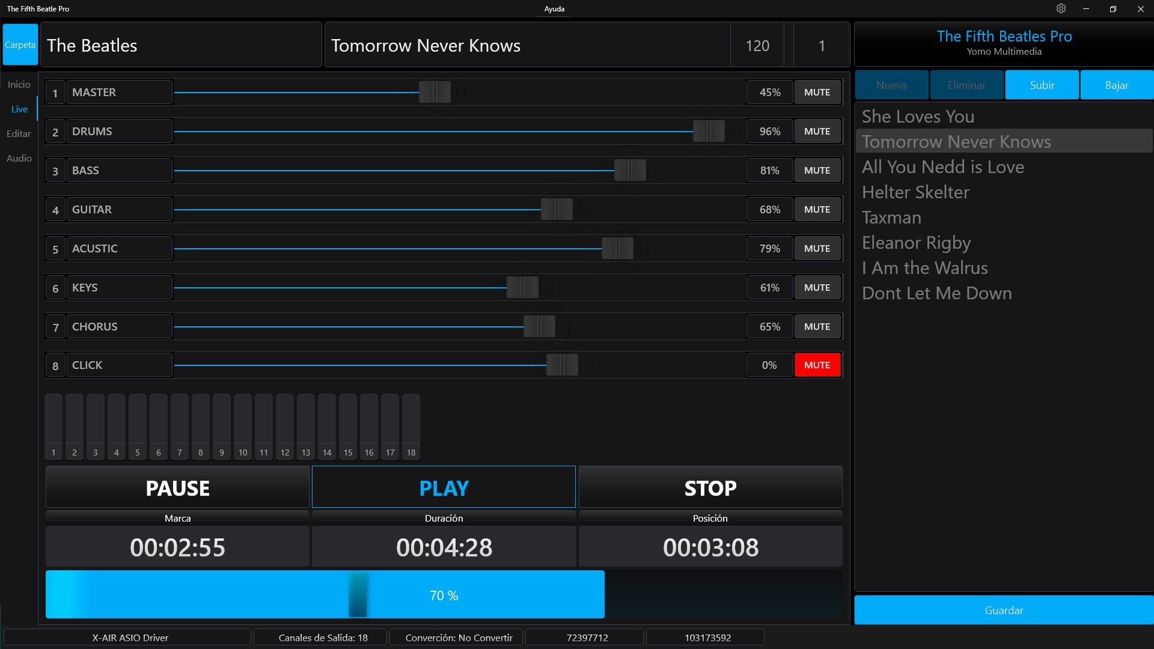Save the setlist with Guardar
The height and width of the screenshot is (649, 1154).
point(1003,611)
